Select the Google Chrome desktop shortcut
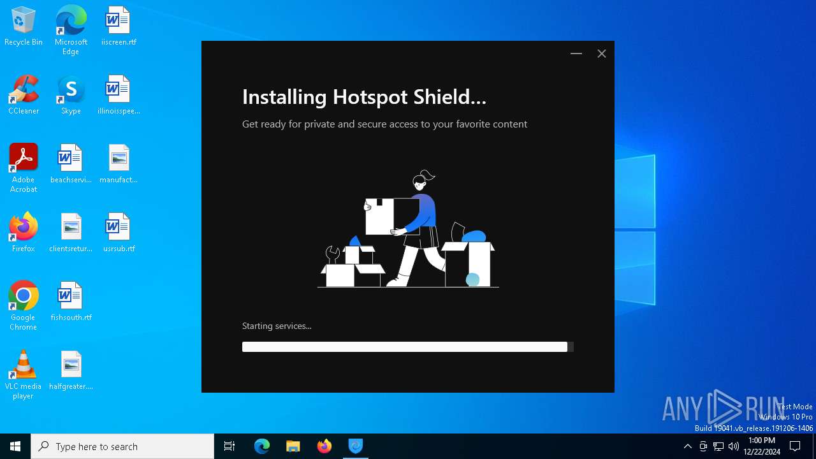This screenshot has height=459, width=816. pyautogui.click(x=24, y=306)
